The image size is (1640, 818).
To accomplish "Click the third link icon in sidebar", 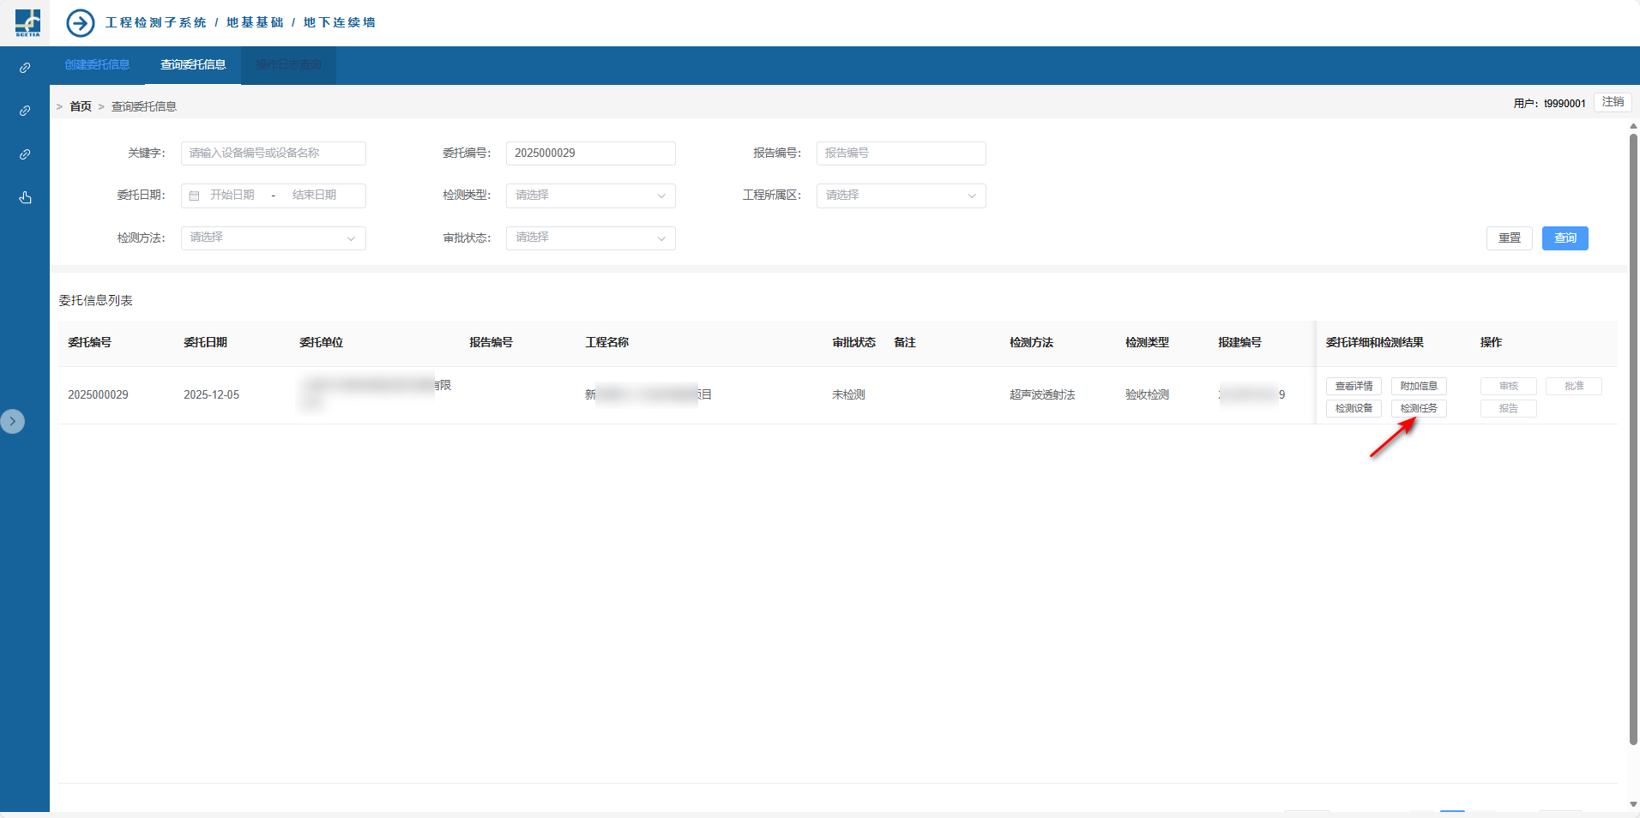I will (25, 154).
